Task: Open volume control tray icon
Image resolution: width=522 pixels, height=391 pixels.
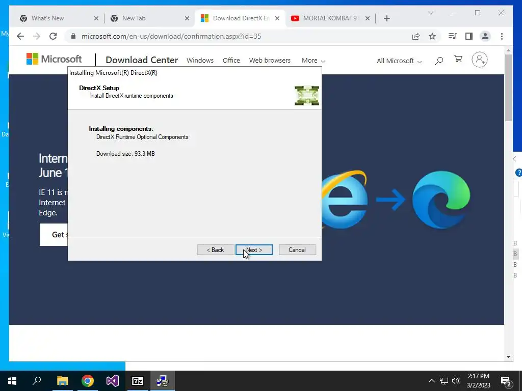Action: [456, 381]
